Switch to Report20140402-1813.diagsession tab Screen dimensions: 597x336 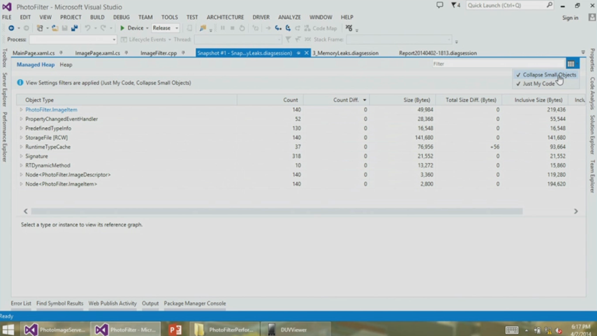point(438,53)
